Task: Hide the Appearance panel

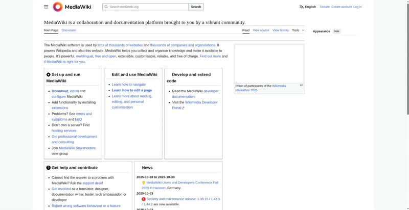Action: point(336,31)
